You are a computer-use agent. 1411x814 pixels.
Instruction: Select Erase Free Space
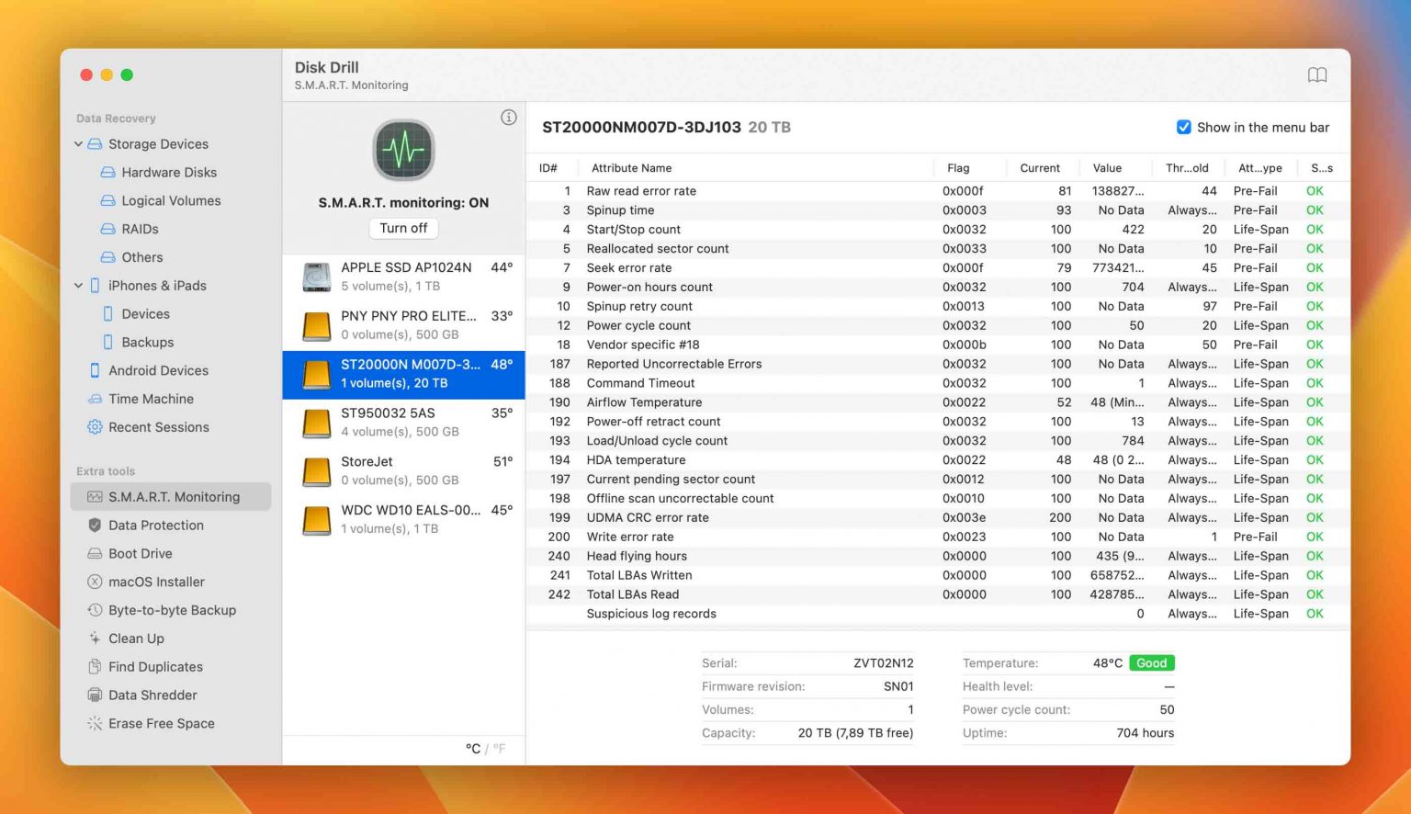[x=160, y=723]
